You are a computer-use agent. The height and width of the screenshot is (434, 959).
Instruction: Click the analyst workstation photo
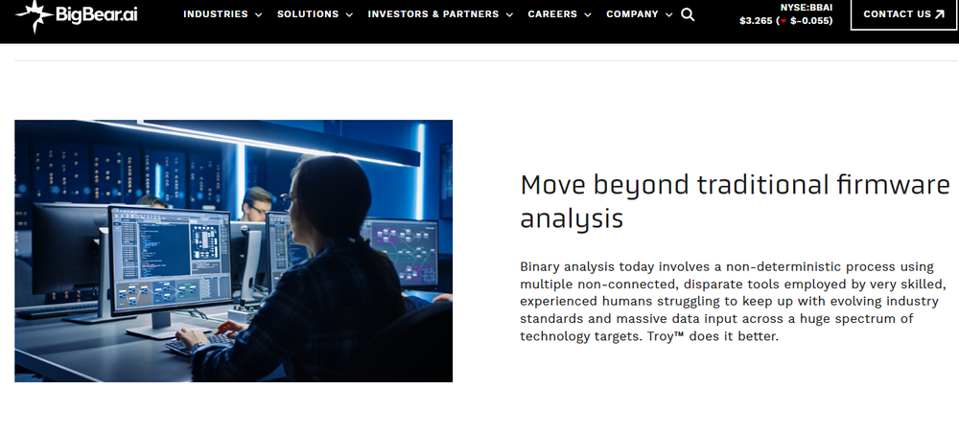(x=234, y=251)
